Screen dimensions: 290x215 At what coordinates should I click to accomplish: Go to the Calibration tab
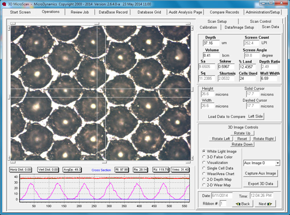click(x=208, y=27)
